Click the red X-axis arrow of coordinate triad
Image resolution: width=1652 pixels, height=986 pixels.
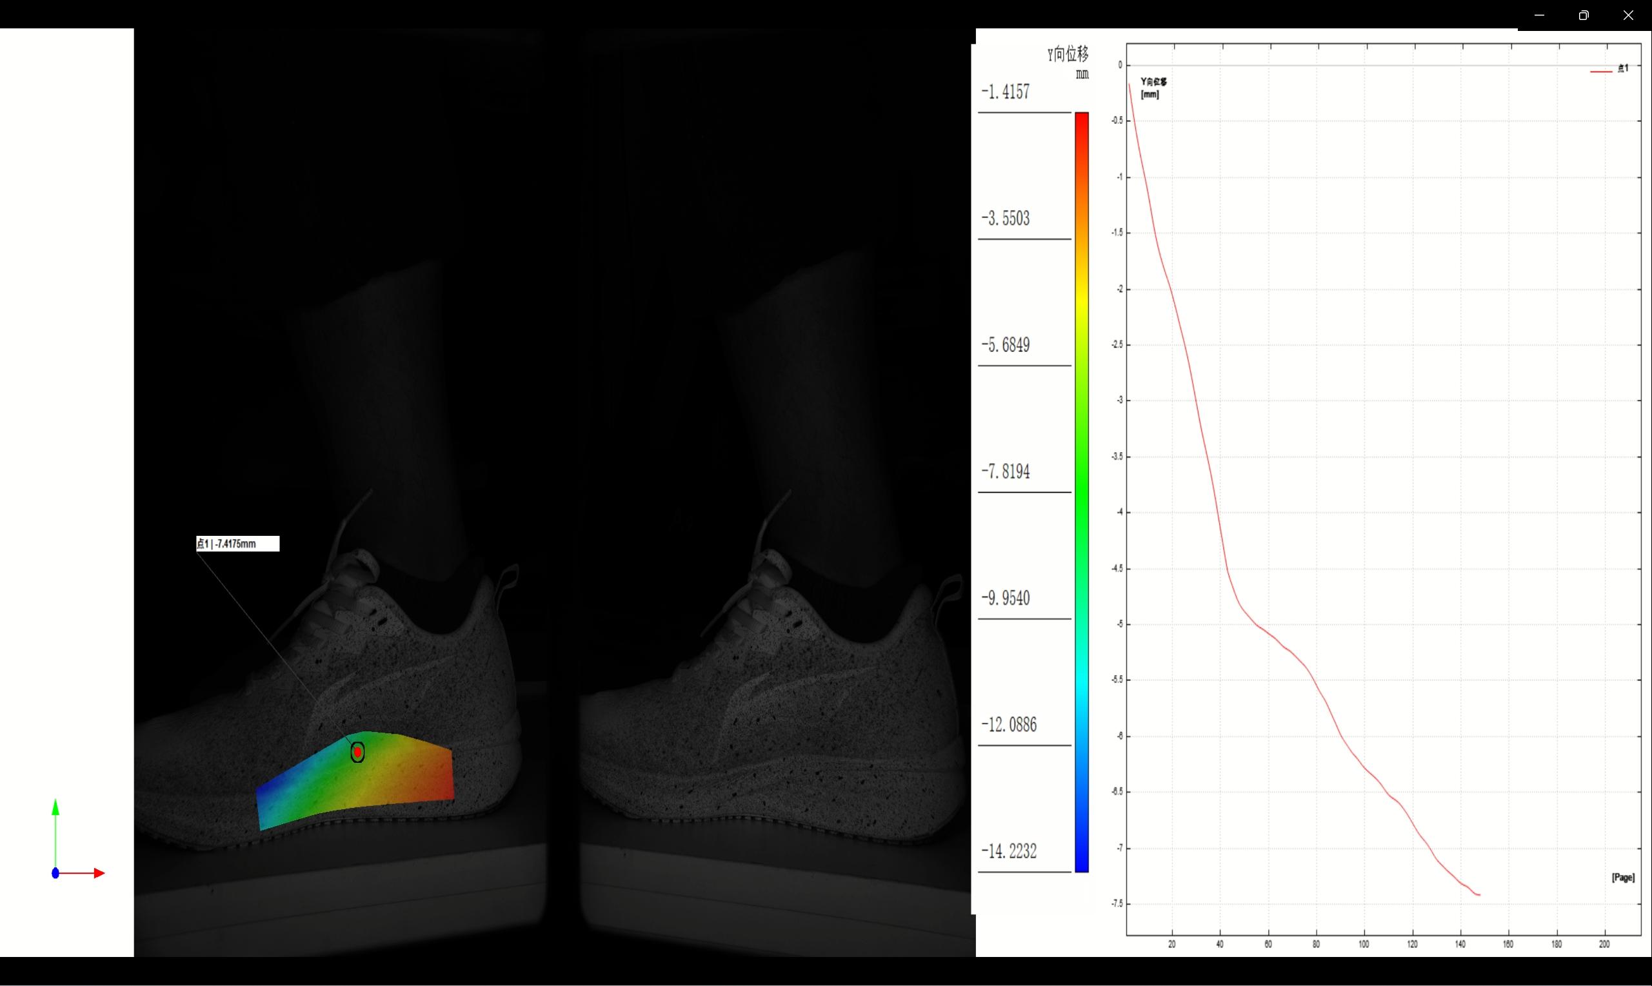pos(98,873)
